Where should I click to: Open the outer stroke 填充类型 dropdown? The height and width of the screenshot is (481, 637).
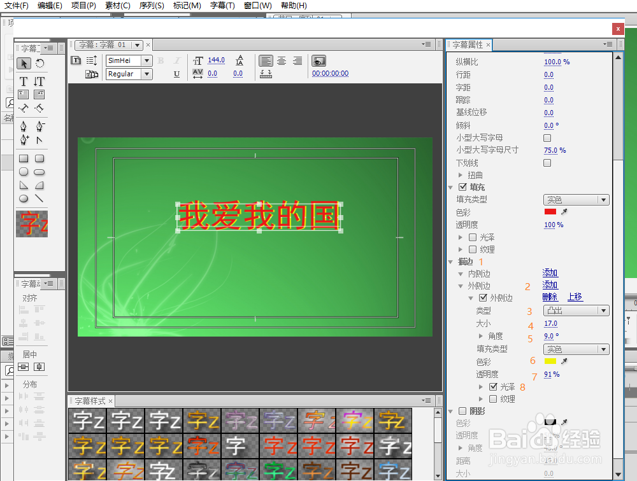(576, 349)
